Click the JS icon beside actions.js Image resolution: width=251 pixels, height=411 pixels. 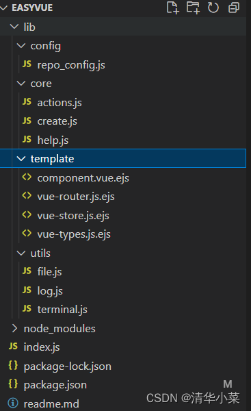click(27, 102)
